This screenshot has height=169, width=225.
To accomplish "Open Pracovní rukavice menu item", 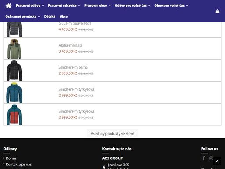I will (x=62, y=6).
